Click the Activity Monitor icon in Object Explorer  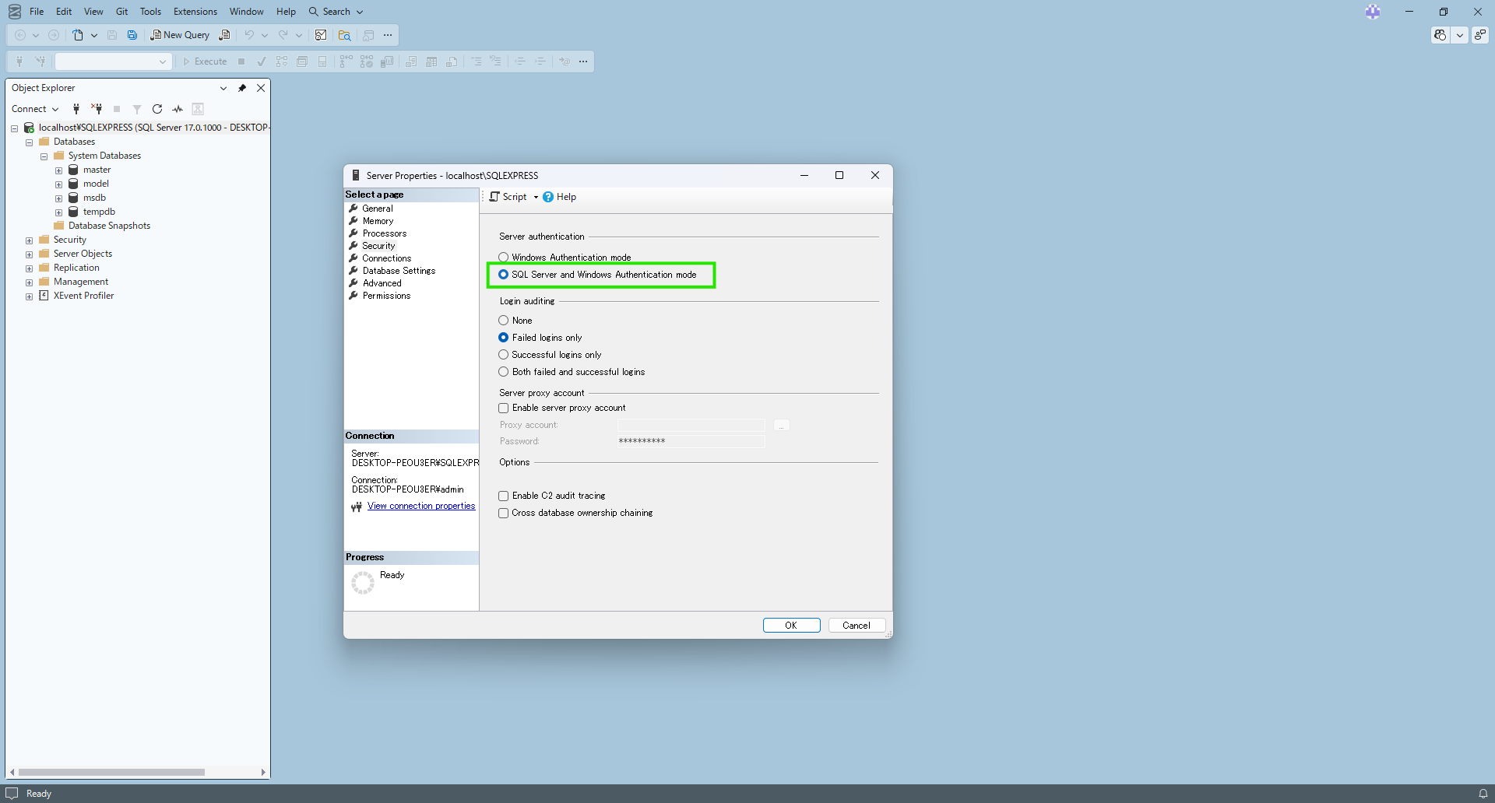[178, 109]
